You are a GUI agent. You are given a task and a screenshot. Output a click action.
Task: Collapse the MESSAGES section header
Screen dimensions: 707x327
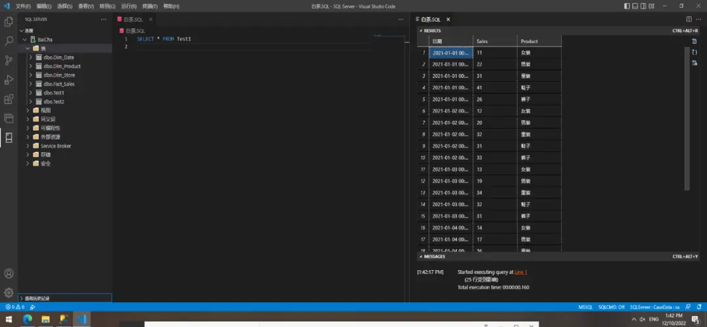coord(559,256)
